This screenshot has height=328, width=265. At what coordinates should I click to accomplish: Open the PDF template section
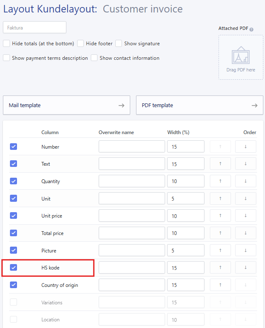[x=199, y=105]
